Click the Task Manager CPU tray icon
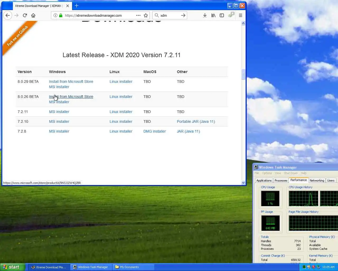The image size is (338, 271). pos(304,267)
